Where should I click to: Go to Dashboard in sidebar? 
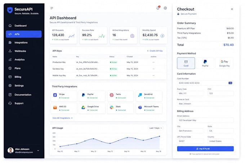pos(23,26)
